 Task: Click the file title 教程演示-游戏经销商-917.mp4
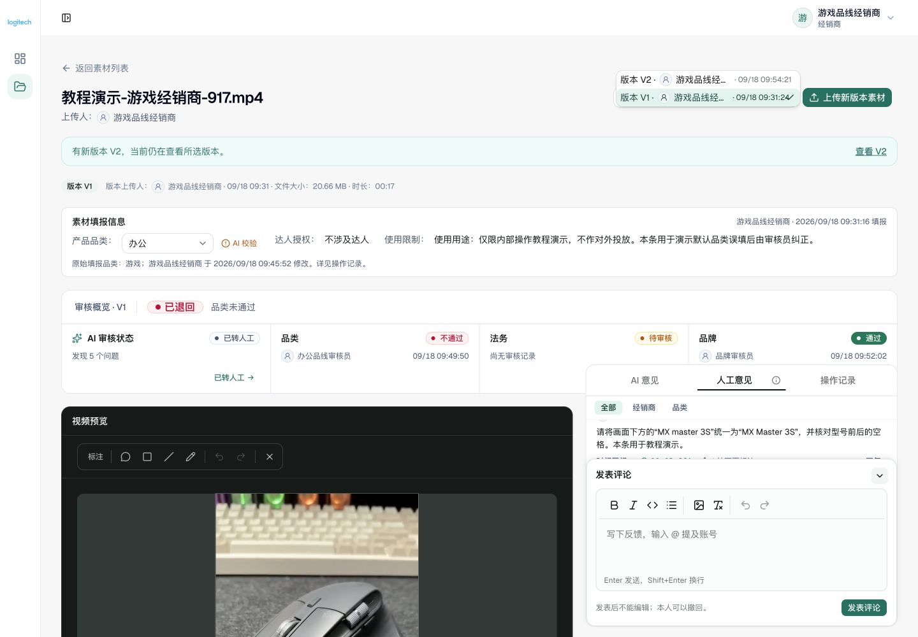pyautogui.click(x=162, y=97)
